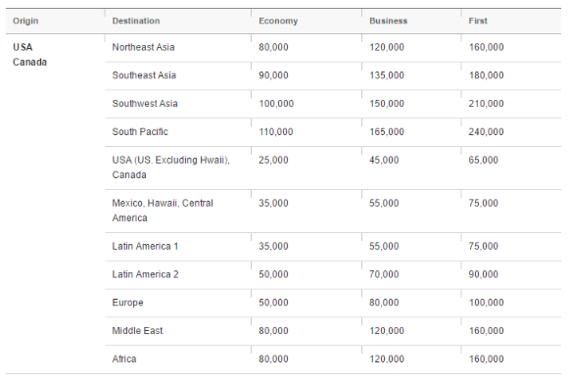This screenshot has height=381, width=568.
Task: Click Southwest Asia Economy value 100,000
Action: 276,104
